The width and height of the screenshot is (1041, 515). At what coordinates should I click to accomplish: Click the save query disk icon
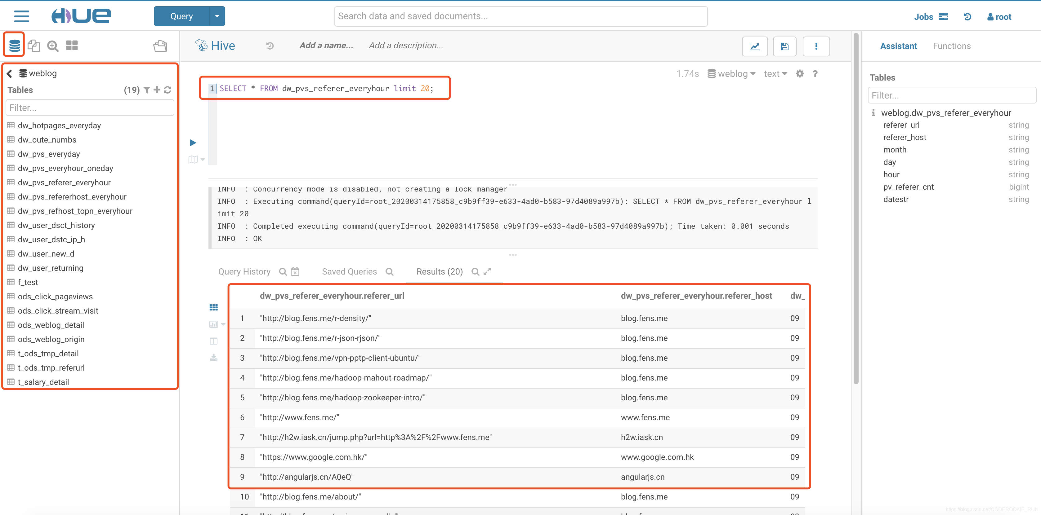(784, 46)
